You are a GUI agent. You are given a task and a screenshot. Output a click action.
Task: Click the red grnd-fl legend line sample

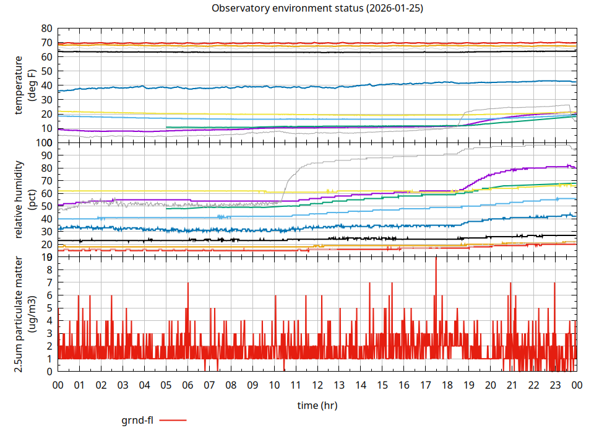(173, 421)
